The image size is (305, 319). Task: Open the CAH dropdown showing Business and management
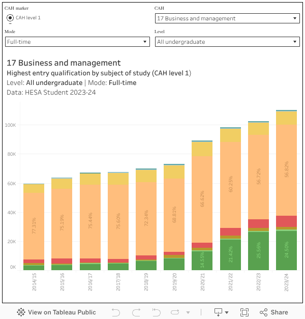click(227, 18)
